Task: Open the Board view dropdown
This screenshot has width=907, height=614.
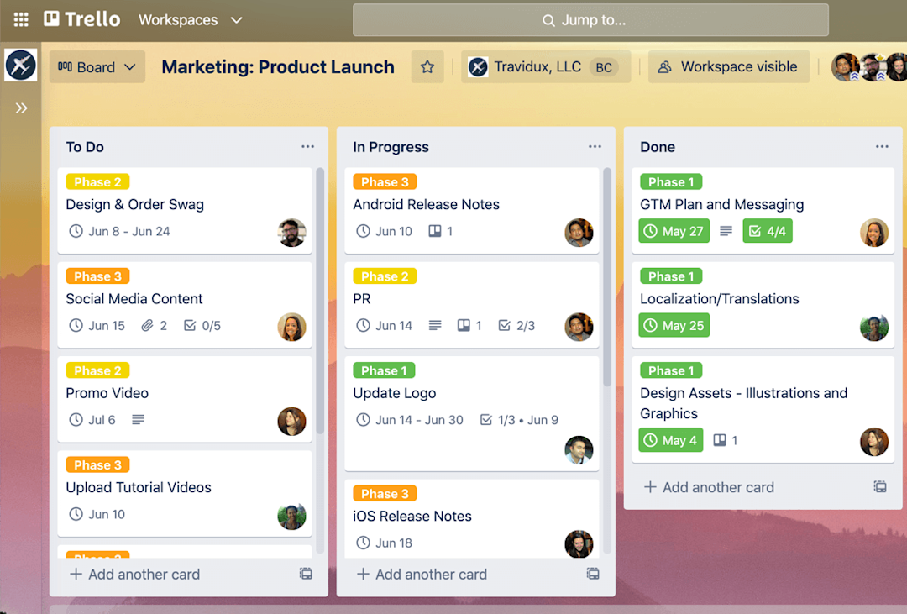Action: [x=97, y=66]
